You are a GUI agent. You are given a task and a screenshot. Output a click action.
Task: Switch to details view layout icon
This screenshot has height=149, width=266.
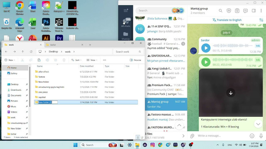[138, 137]
